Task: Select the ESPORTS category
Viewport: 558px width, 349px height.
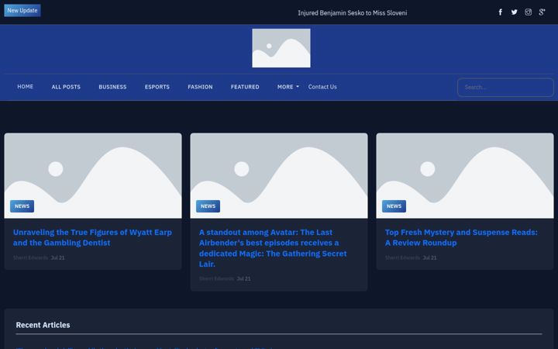Action: click(157, 87)
